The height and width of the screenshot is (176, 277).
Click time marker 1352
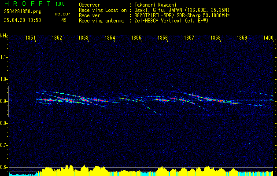(57, 37)
